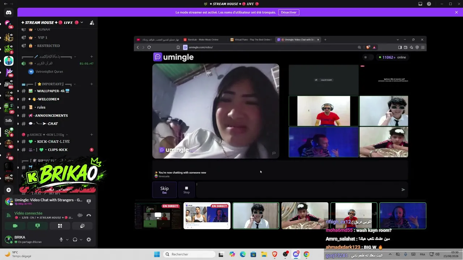Open Discord direct messages home
The height and width of the screenshot is (260, 463).
[9, 12]
